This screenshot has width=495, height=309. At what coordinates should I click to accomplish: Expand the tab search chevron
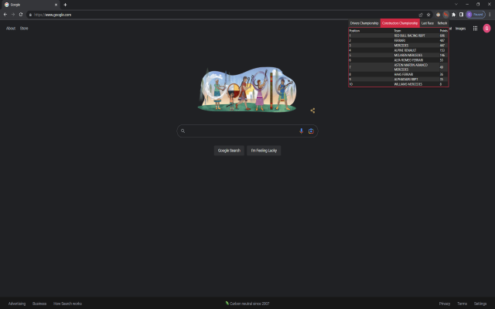pyautogui.click(x=456, y=4)
